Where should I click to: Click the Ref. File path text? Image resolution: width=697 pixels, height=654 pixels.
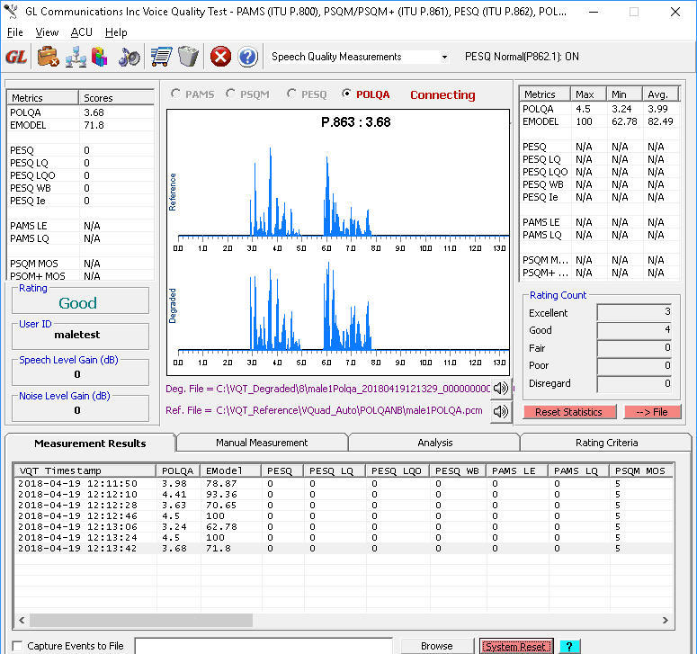coord(324,410)
